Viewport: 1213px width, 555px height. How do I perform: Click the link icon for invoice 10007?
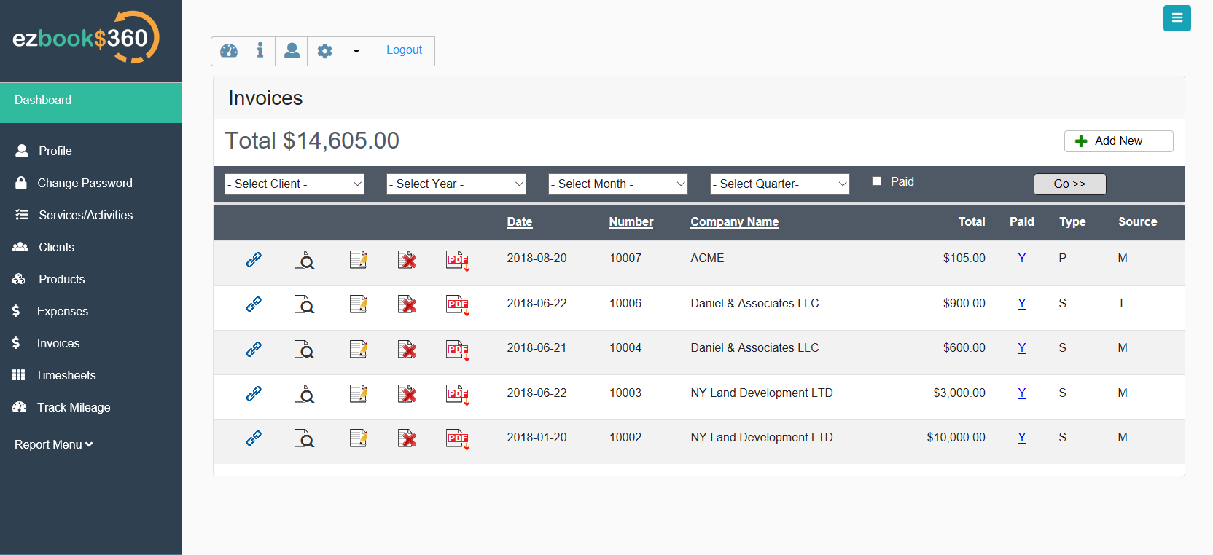point(254,259)
